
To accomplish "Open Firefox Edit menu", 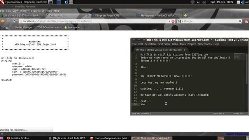I will click(x=9, y=11).
